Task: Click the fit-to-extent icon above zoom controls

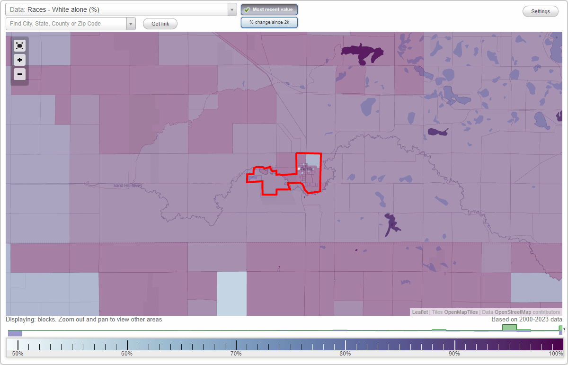Action: 19,45
